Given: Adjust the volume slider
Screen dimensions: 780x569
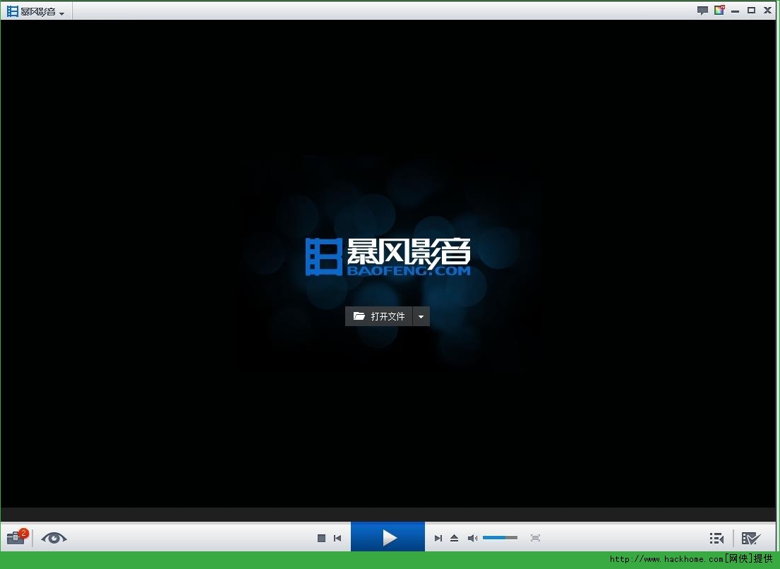Looking at the screenshot, I should (x=500, y=538).
